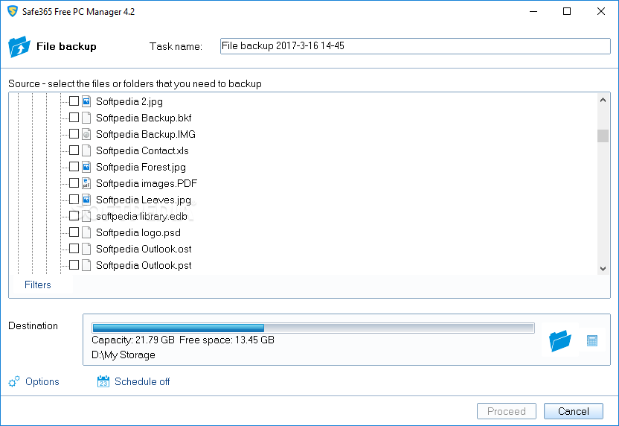Click the Task name input field
Image resolution: width=619 pixels, height=426 pixels.
pyautogui.click(x=415, y=46)
